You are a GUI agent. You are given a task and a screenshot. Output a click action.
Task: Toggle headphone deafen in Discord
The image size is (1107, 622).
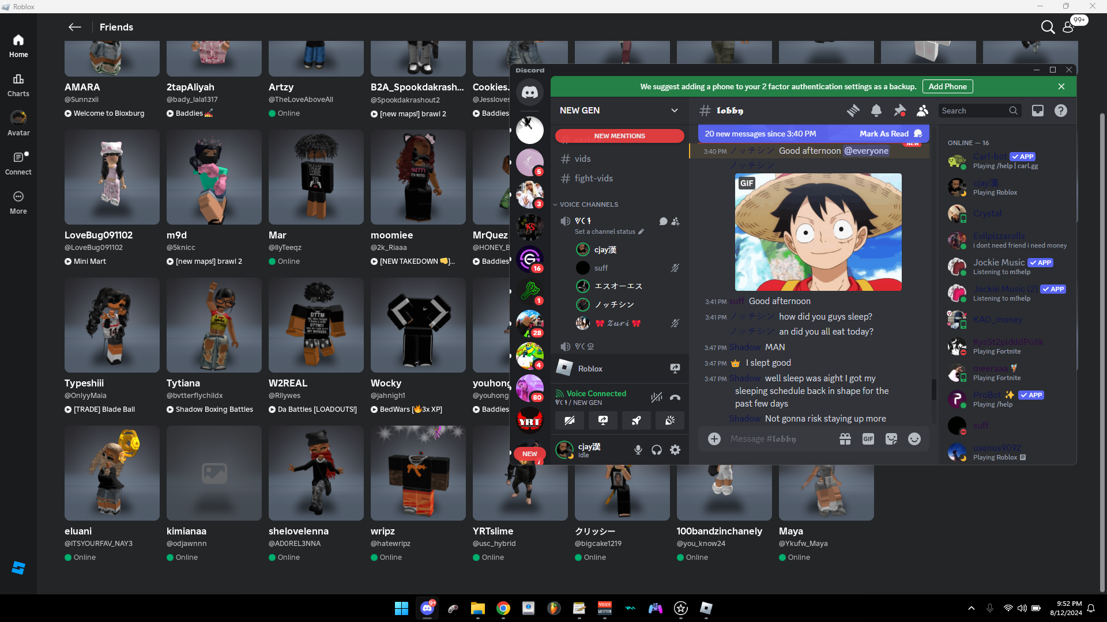point(657,450)
